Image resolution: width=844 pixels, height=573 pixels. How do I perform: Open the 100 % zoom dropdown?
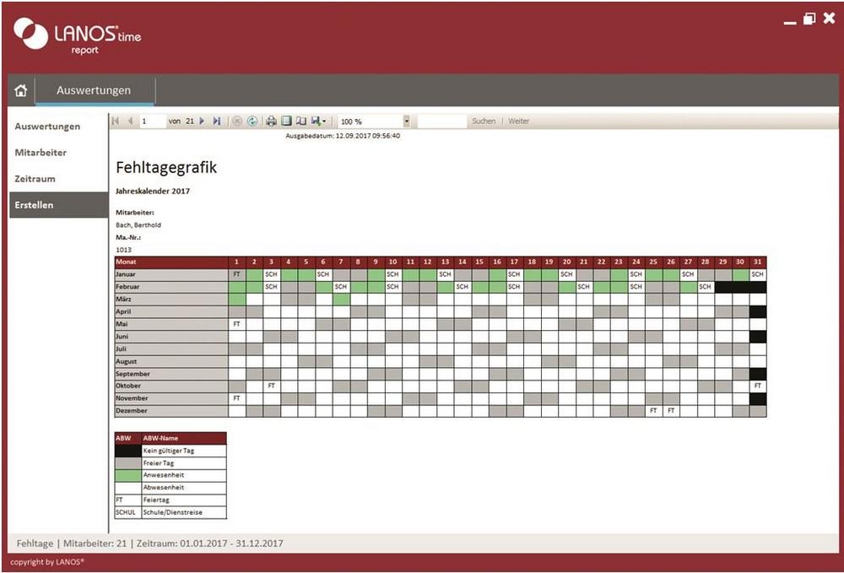click(x=407, y=122)
